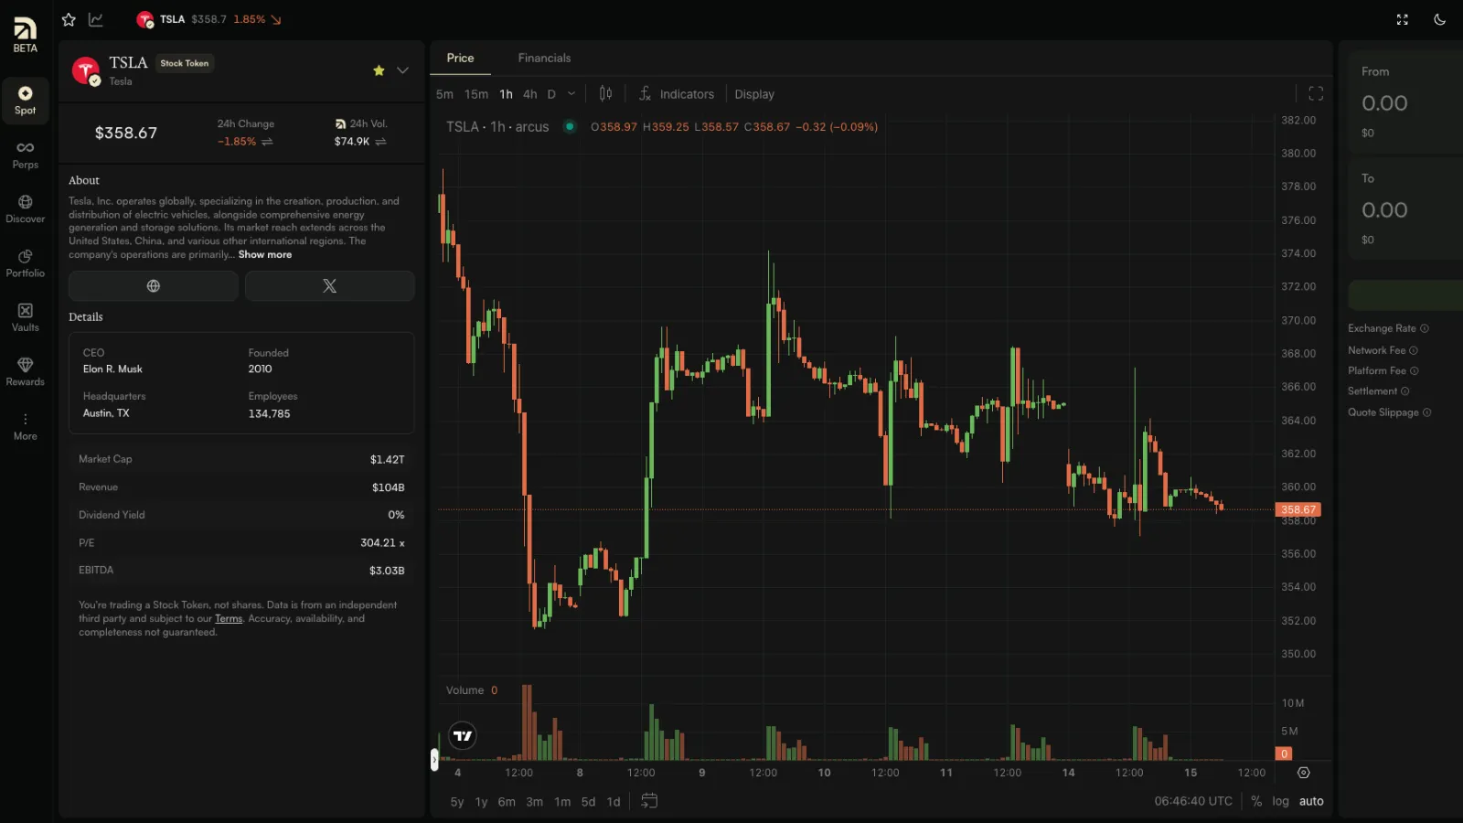Select the 1h timeframe
The height and width of the screenshot is (823, 1463).
pos(506,94)
